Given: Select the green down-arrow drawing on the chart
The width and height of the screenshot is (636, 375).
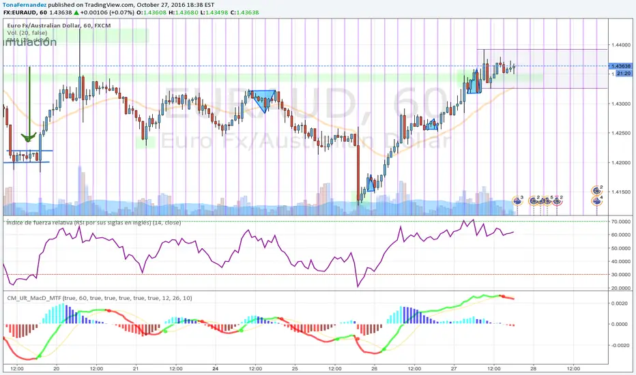Looking at the screenshot, I should point(29,104).
